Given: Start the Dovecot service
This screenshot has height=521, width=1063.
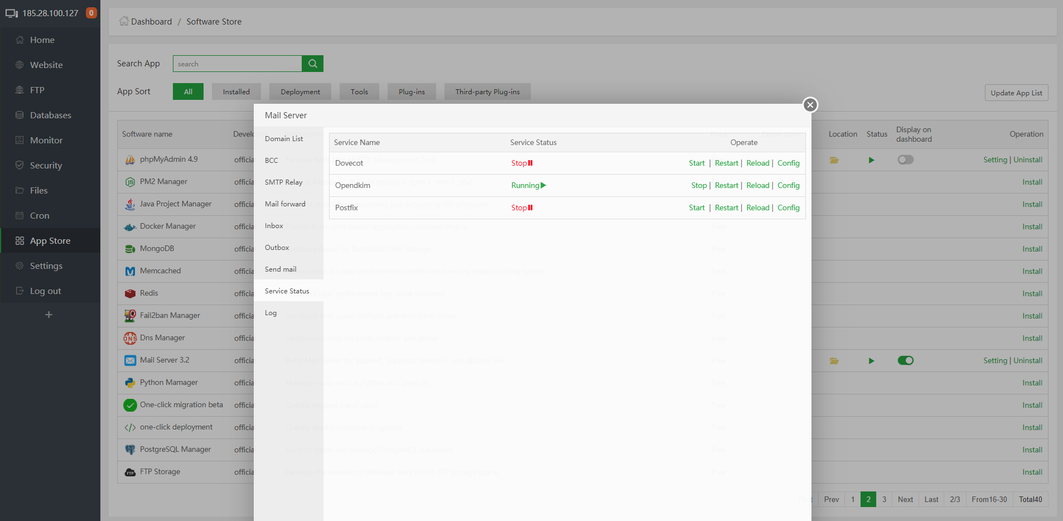Looking at the screenshot, I should tap(697, 163).
